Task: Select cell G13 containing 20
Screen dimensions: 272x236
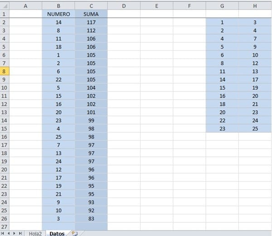Action: [x=222, y=112]
